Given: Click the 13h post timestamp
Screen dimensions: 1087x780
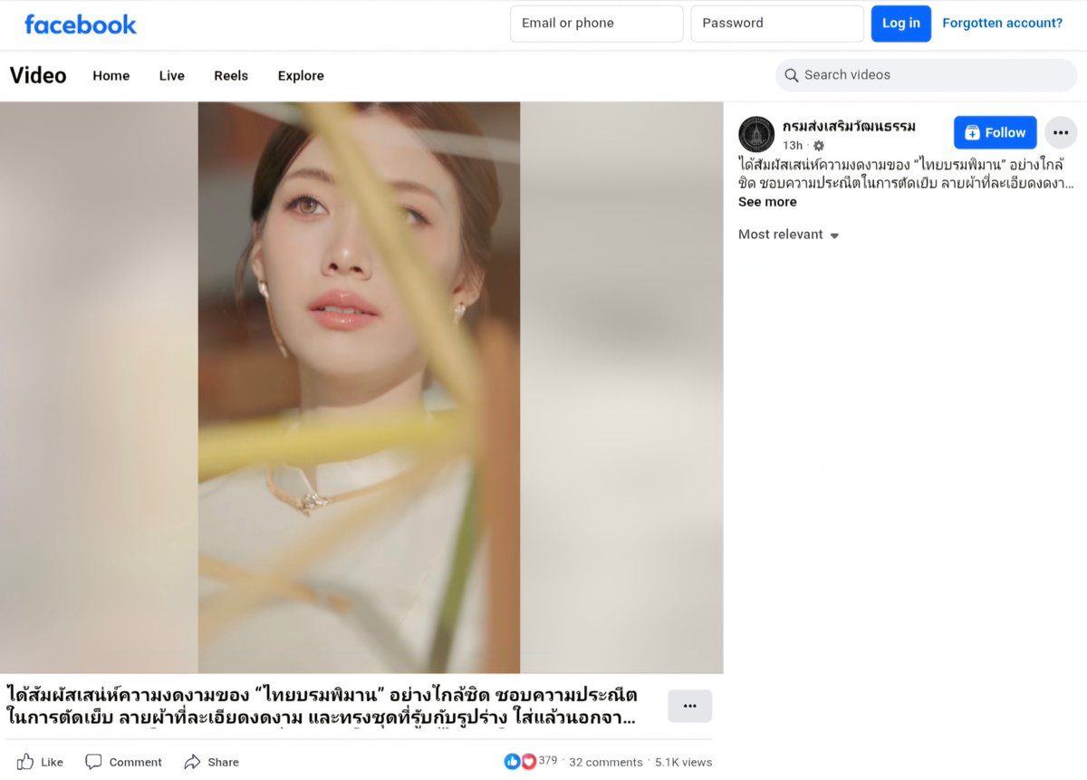Looking at the screenshot, I should click(793, 146).
